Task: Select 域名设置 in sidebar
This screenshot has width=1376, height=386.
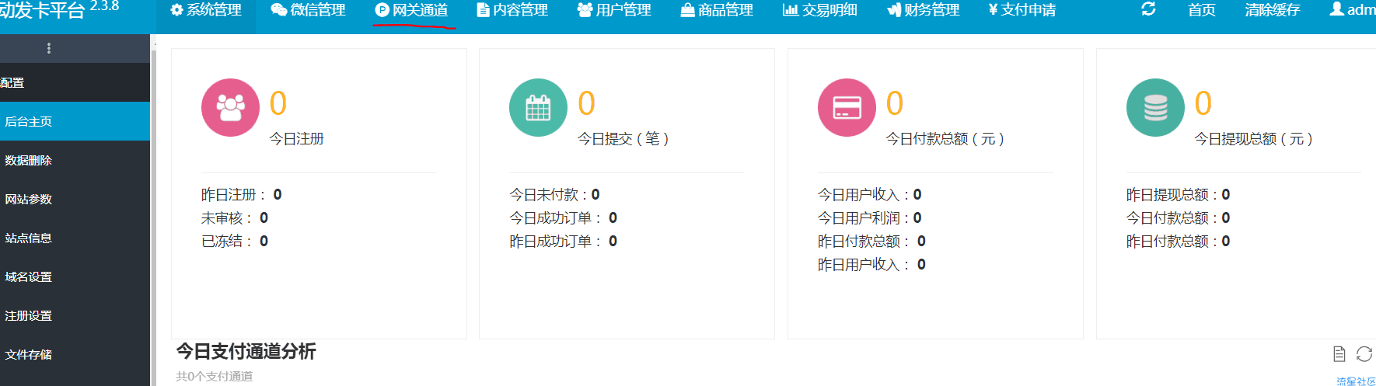Action: click(75, 276)
